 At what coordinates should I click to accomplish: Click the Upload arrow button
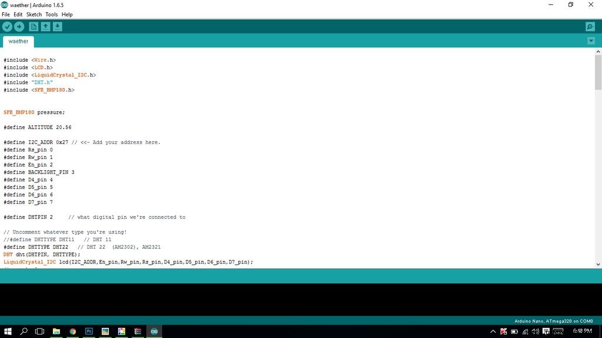coord(19,26)
